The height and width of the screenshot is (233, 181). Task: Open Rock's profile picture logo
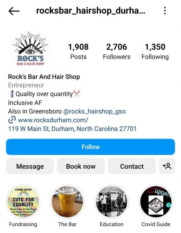(30, 50)
